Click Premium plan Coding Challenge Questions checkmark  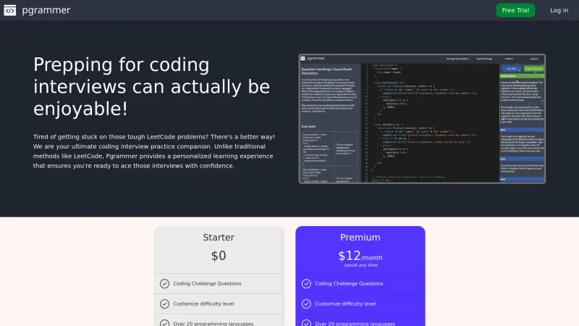(306, 283)
